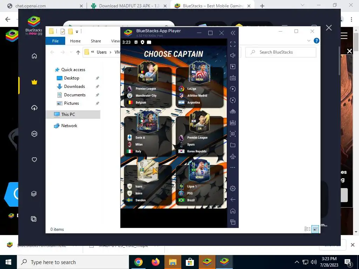The image size is (359, 269).
Task: Click Users in File Explorer address path
Action: tap(101, 52)
